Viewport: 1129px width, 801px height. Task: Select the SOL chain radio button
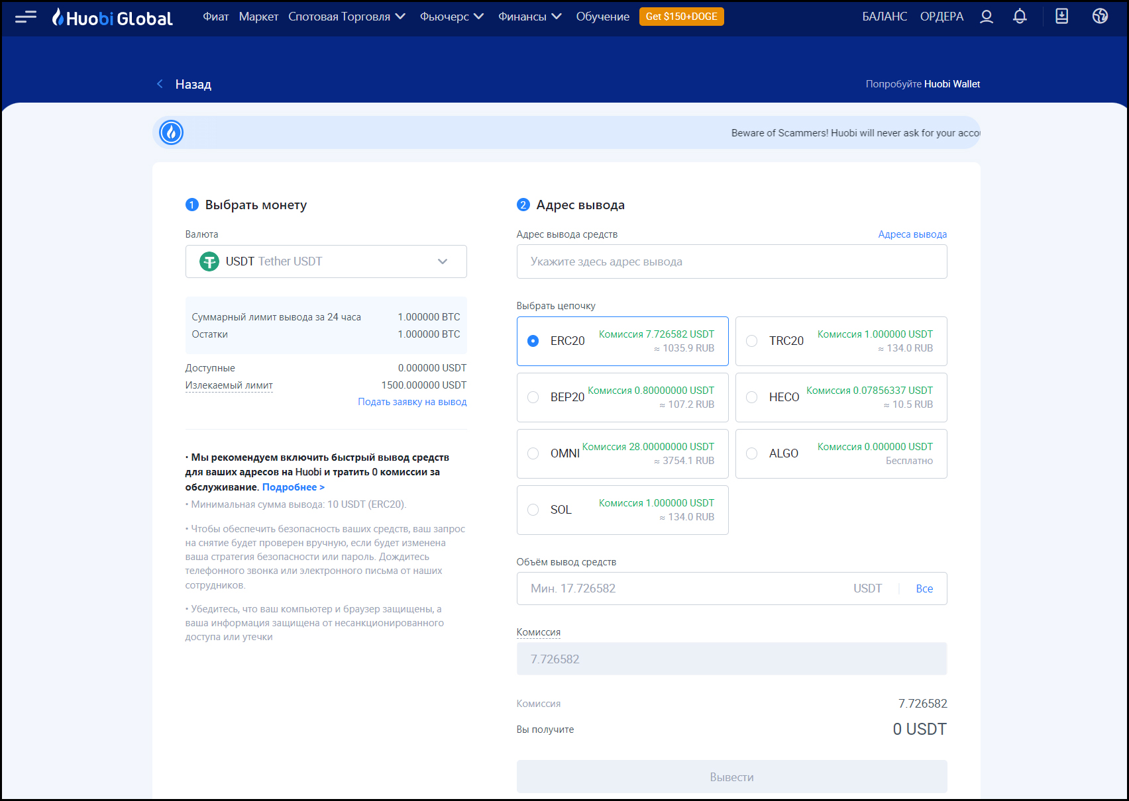click(x=533, y=510)
